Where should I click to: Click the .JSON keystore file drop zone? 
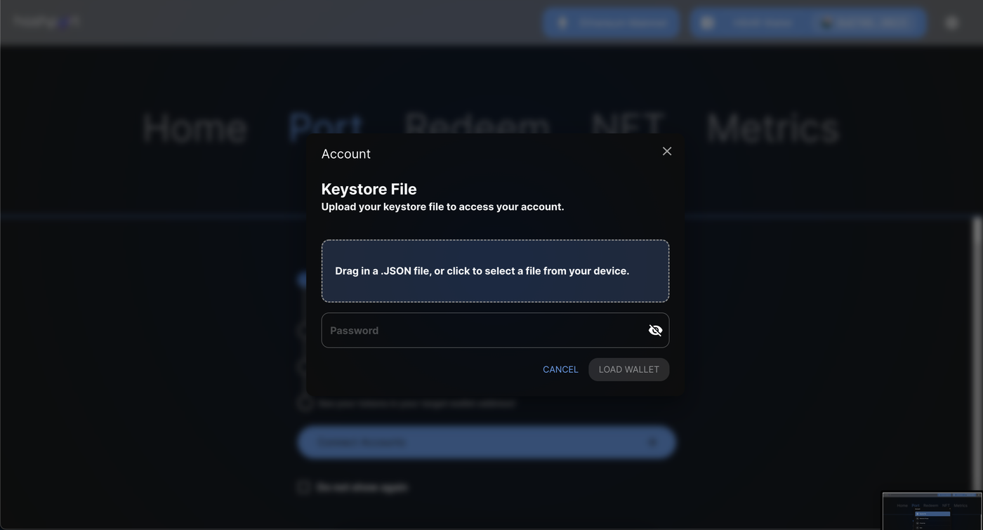click(x=495, y=271)
